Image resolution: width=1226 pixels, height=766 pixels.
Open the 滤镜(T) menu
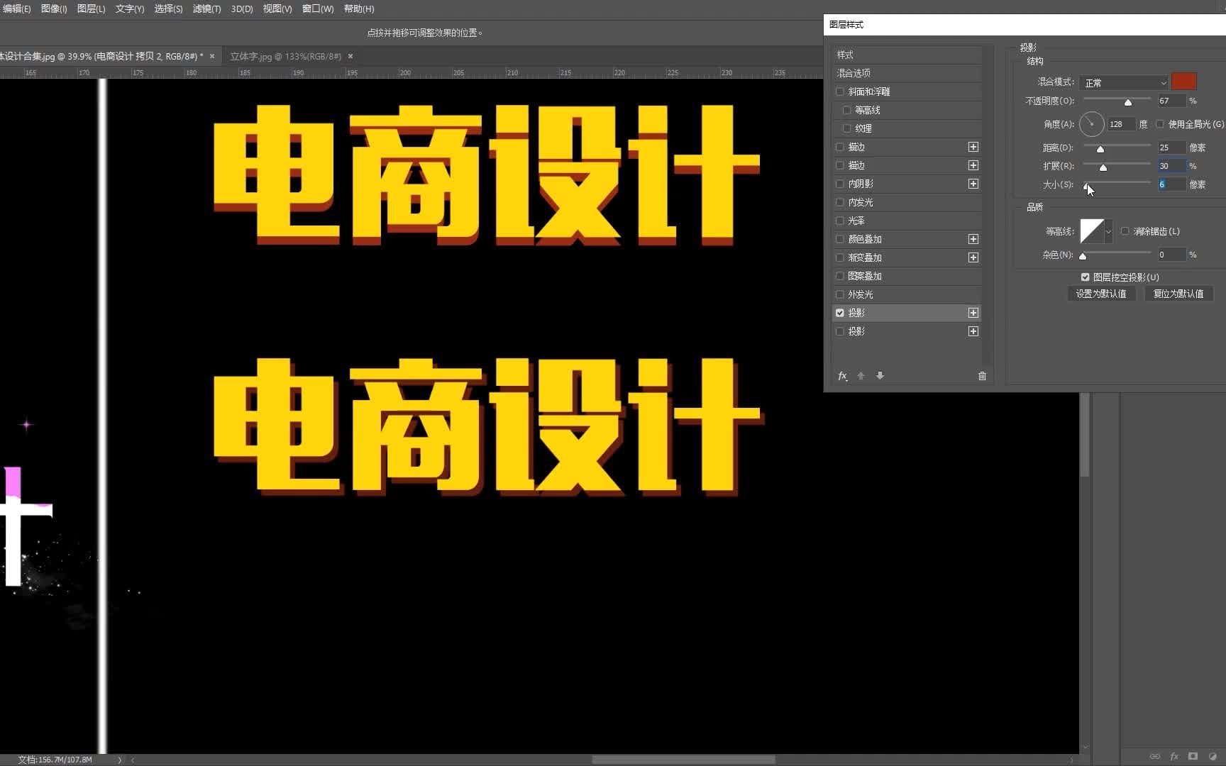point(205,9)
